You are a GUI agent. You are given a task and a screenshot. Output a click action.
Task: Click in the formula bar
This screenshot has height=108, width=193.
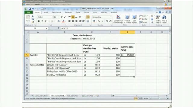coord(115,28)
